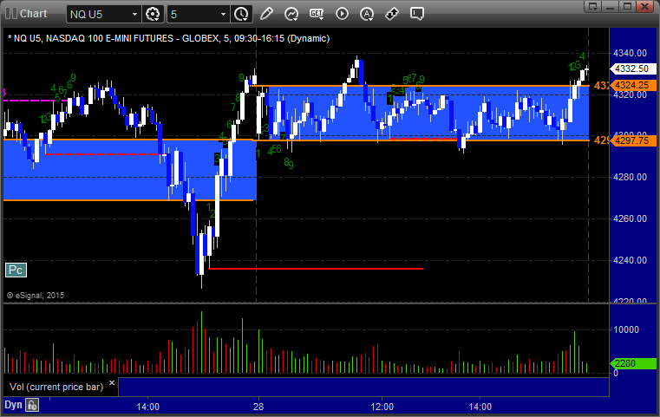The image size is (660, 417).
Task: Open the time template clock icon
Action: (242, 14)
